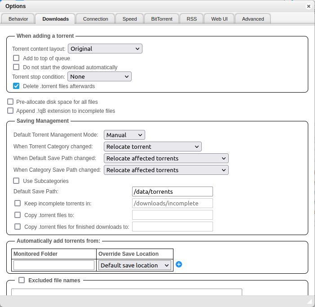Uncheck Delete .torrent files afterwards
Screen dimensions: 315x307
[x=16, y=86]
